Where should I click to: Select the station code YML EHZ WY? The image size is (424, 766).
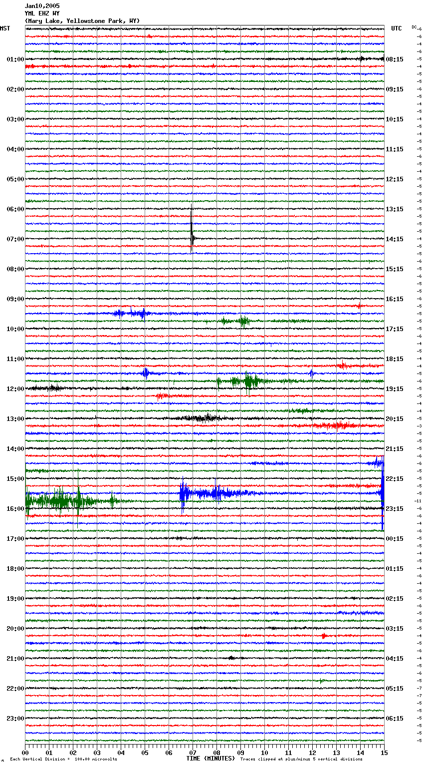42,13
